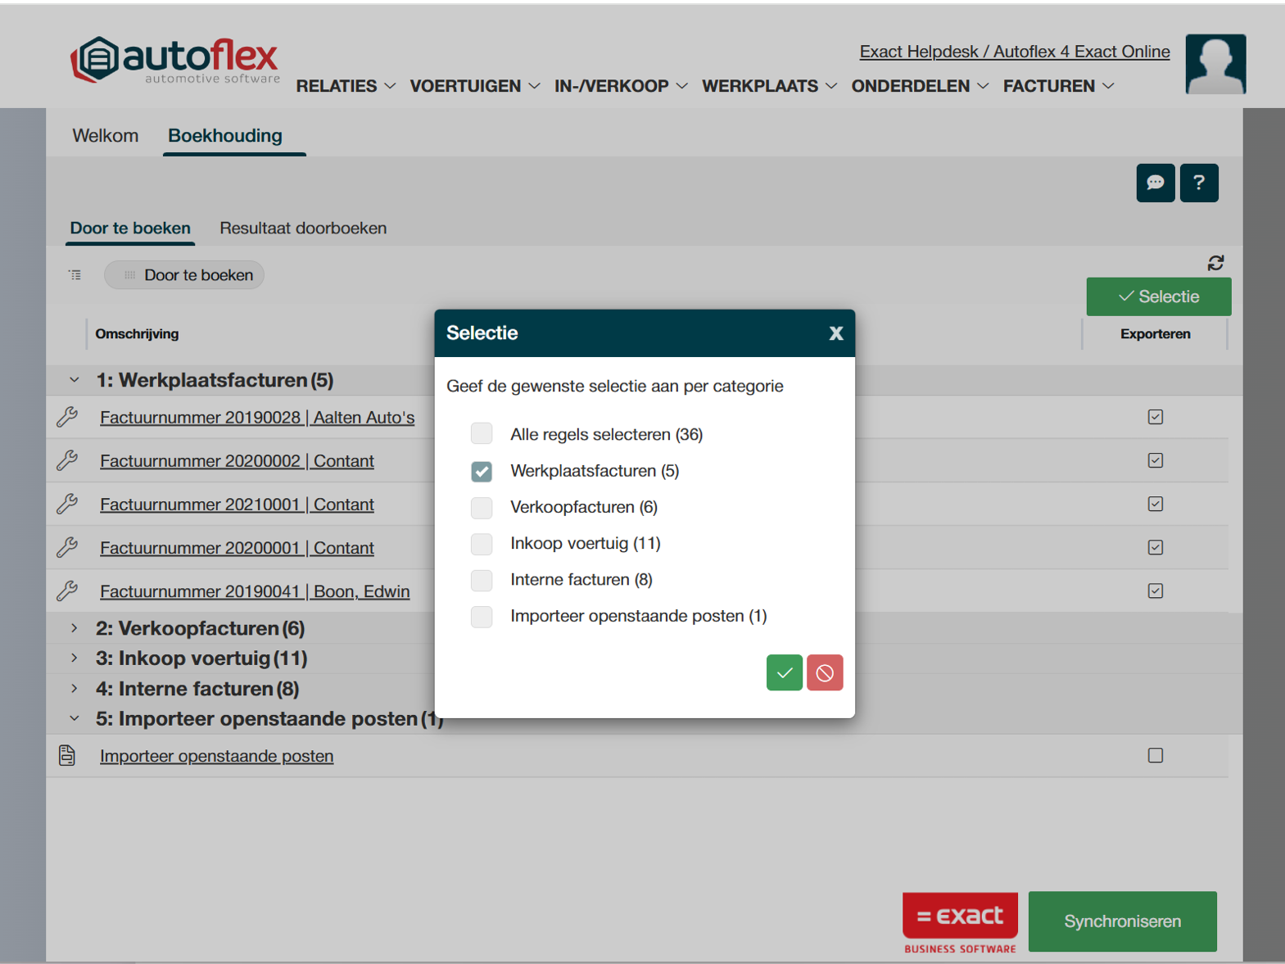Open the FACTUREN menu

click(x=1058, y=86)
